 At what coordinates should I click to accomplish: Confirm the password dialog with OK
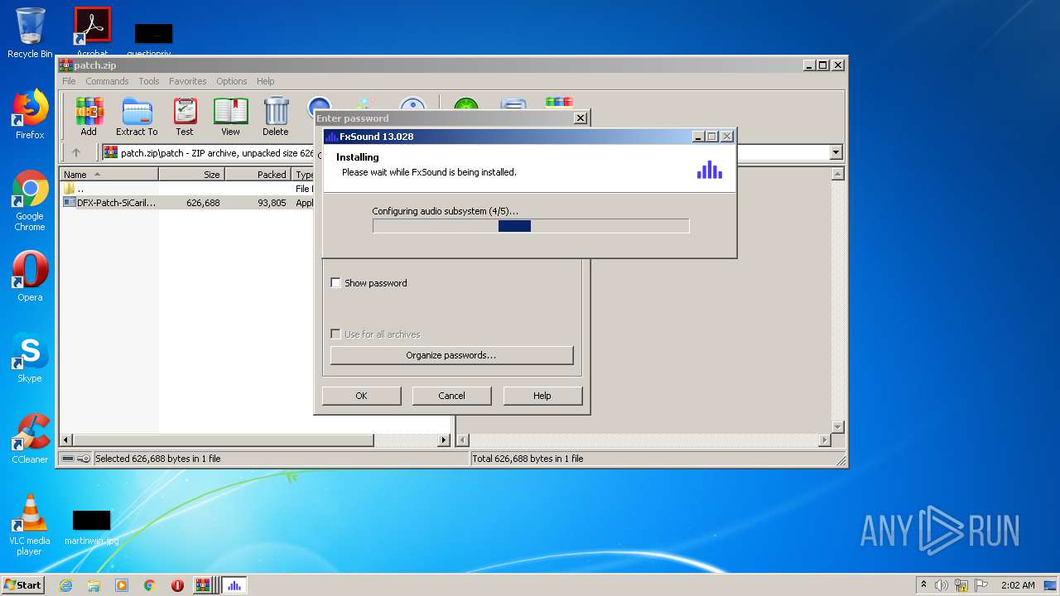[361, 396]
